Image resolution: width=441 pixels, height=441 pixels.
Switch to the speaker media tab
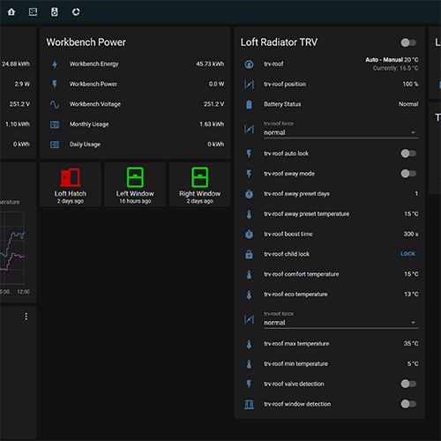click(55, 12)
